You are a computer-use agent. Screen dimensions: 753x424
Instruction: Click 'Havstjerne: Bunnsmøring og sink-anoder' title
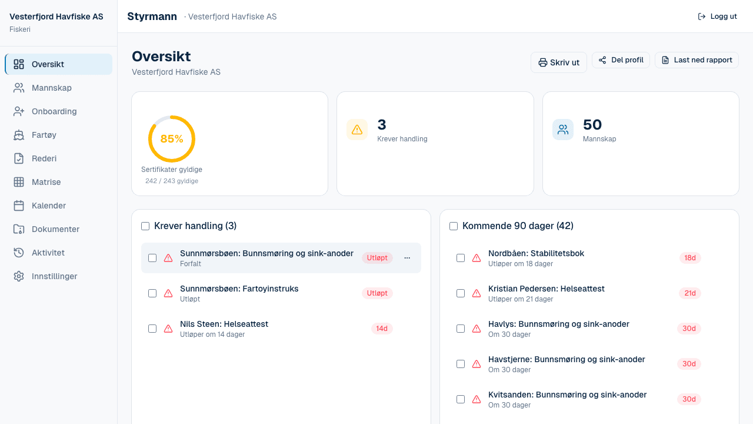click(567, 359)
